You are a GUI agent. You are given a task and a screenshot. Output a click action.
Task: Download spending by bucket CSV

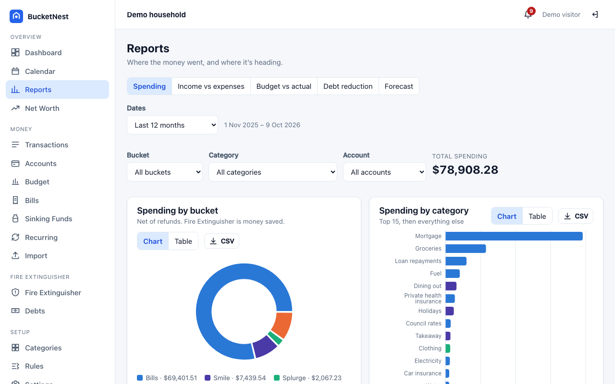pos(222,241)
